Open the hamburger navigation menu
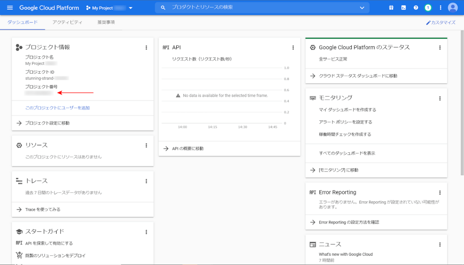Screen dimensions: 464x265 tap(10, 8)
